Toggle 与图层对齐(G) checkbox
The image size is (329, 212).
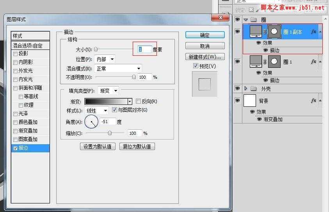114,110
